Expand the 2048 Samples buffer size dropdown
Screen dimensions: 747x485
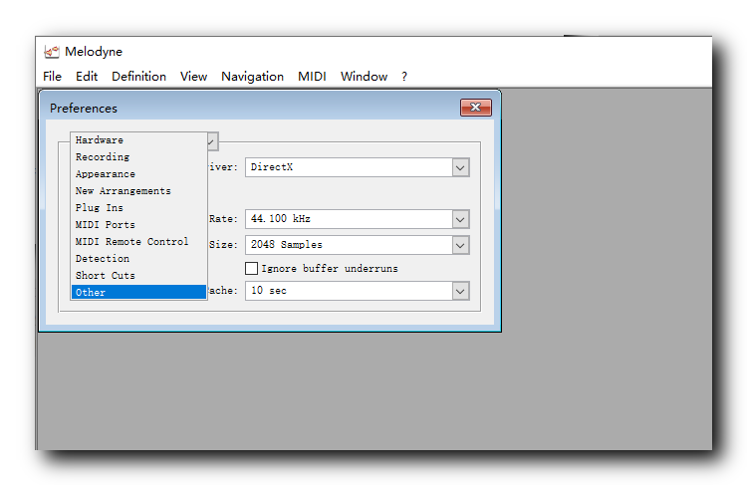point(460,245)
